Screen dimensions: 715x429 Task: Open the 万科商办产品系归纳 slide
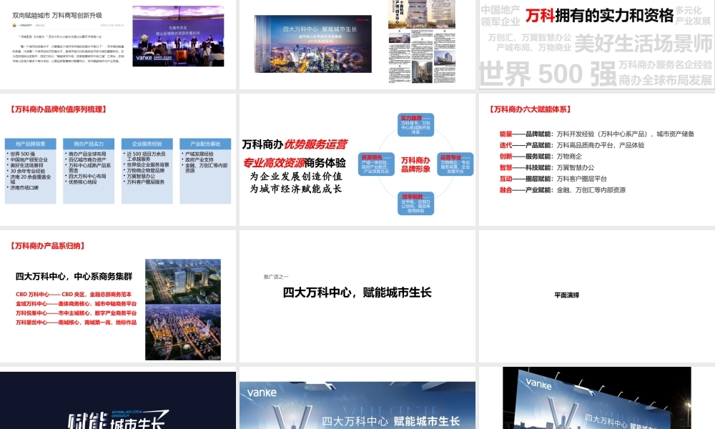coord(118,296)
